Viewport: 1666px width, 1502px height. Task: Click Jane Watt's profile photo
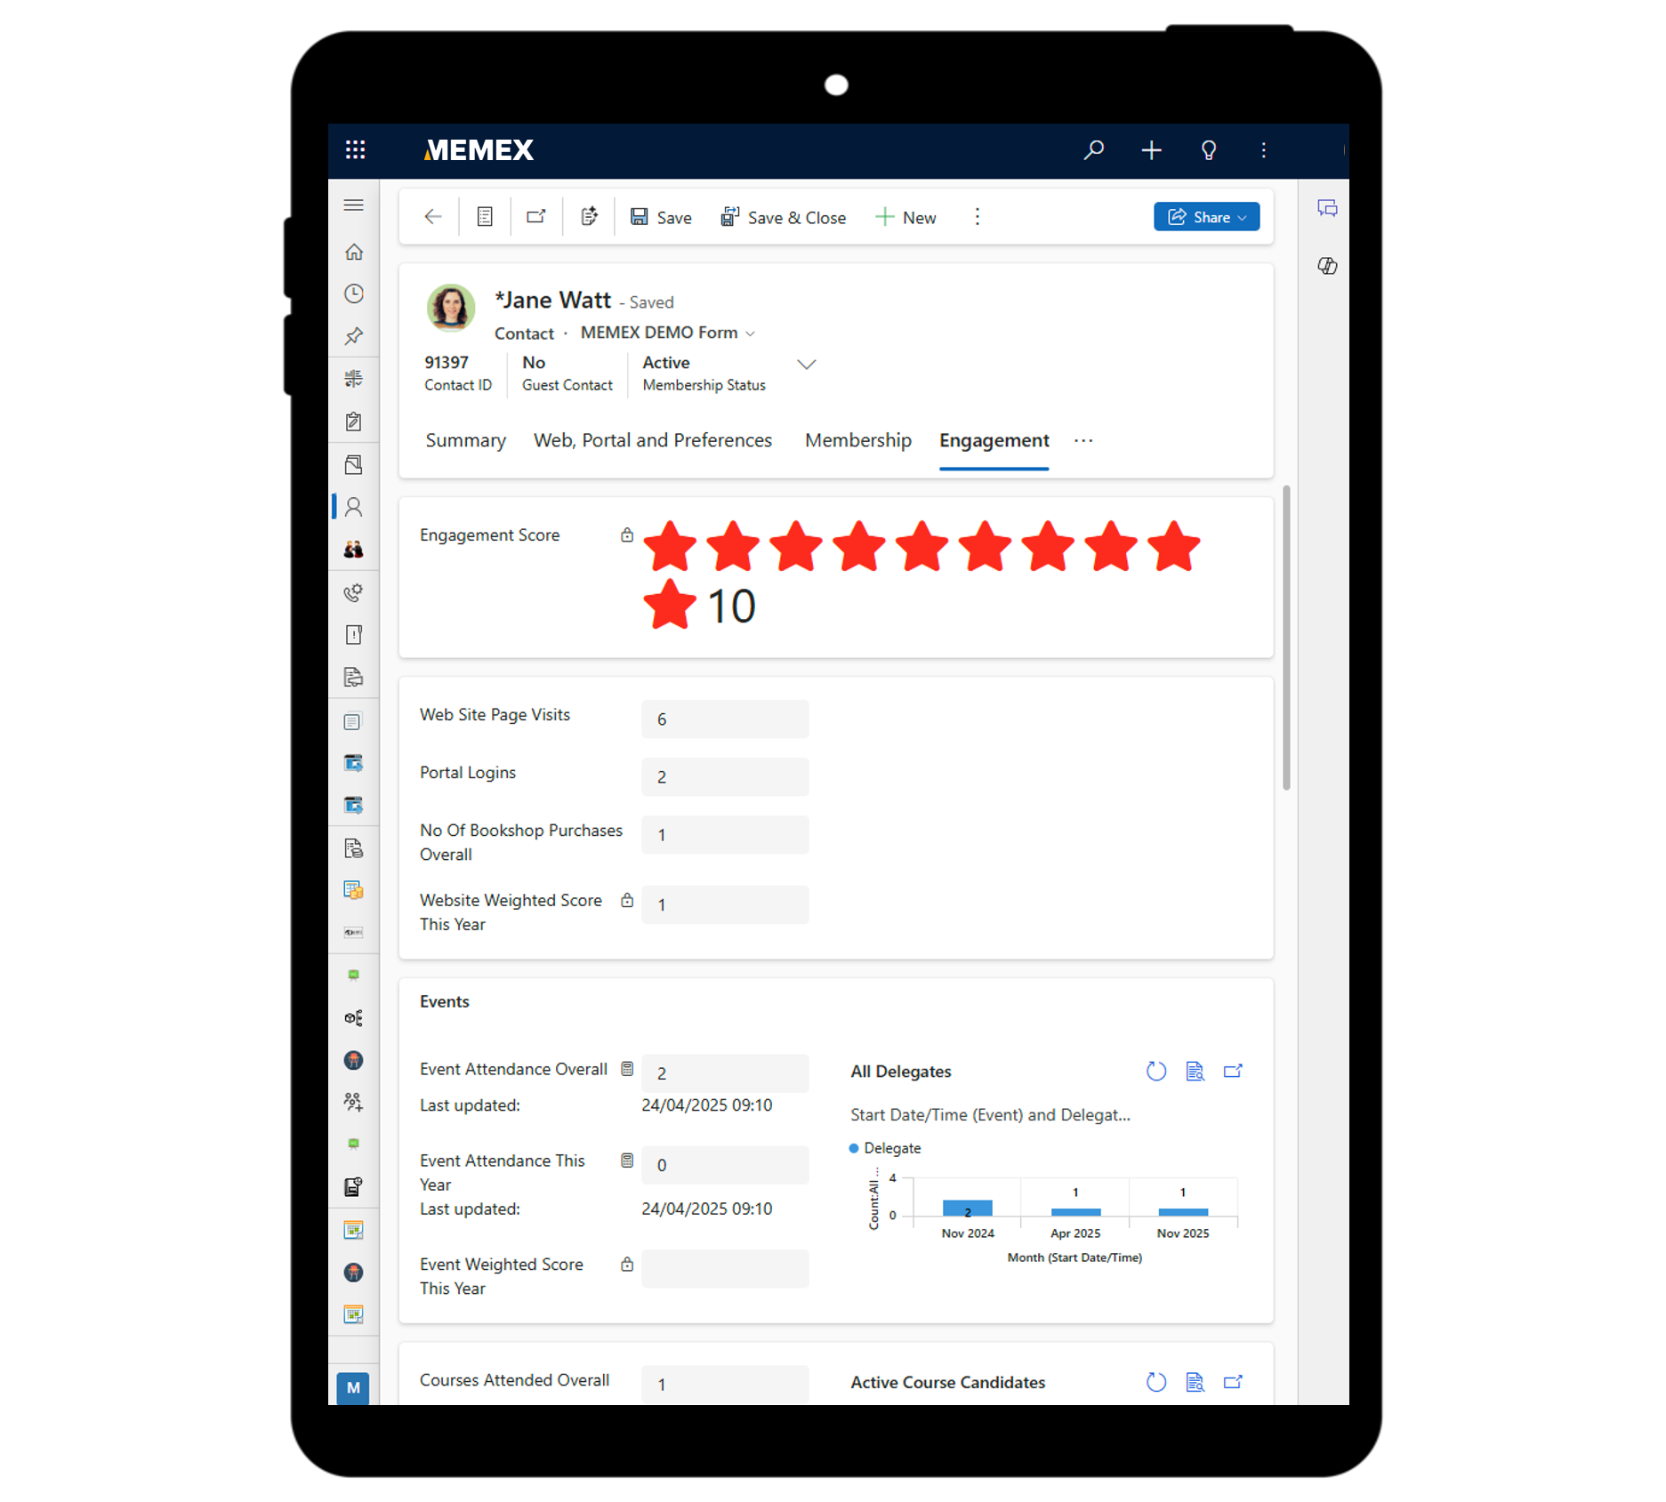[451, 308]
